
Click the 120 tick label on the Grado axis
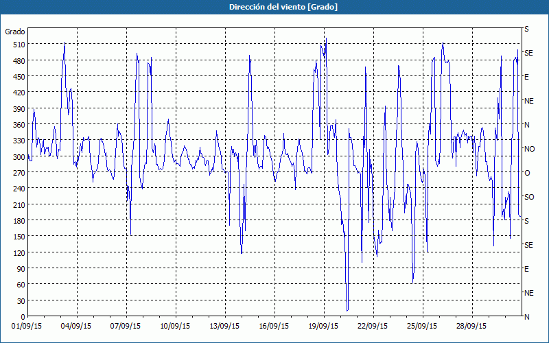coord(19,253)
